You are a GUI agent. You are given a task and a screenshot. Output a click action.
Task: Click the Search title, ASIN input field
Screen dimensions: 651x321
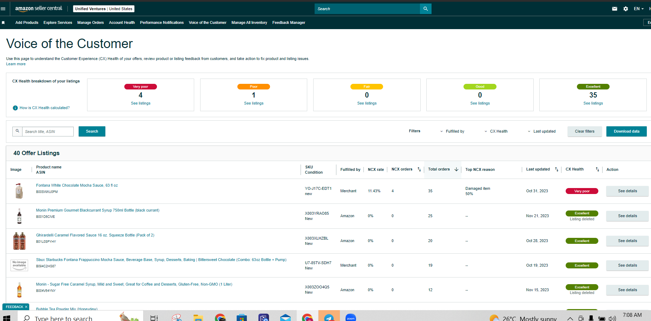[x=48, y=132]
